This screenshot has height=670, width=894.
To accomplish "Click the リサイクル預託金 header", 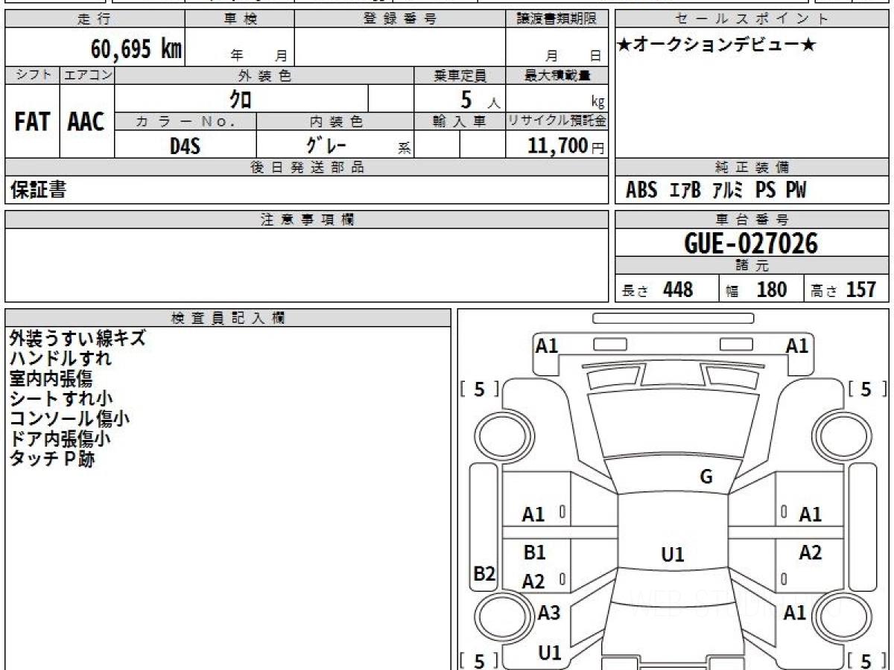I will click(557, 122).
